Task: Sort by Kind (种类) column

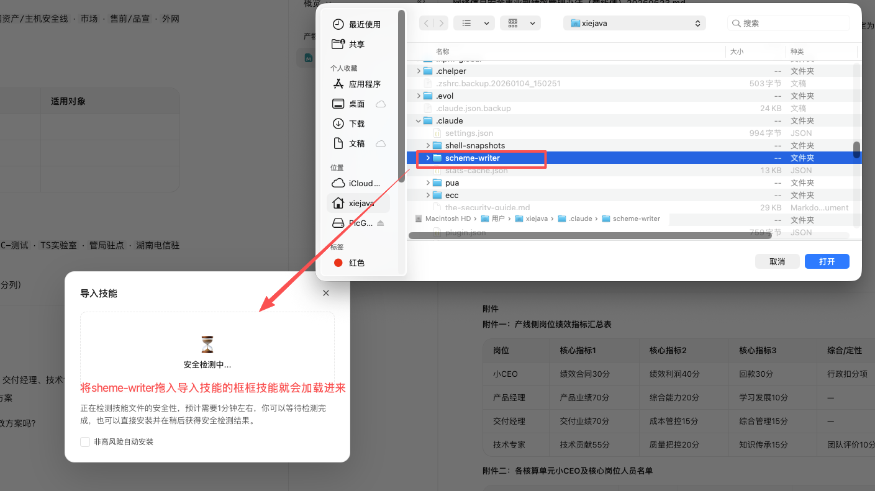Action: coord(797,52)
